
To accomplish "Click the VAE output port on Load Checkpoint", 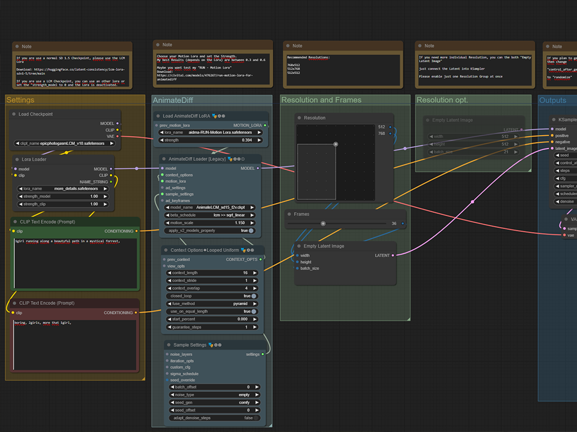I will [x=117, y=136].
